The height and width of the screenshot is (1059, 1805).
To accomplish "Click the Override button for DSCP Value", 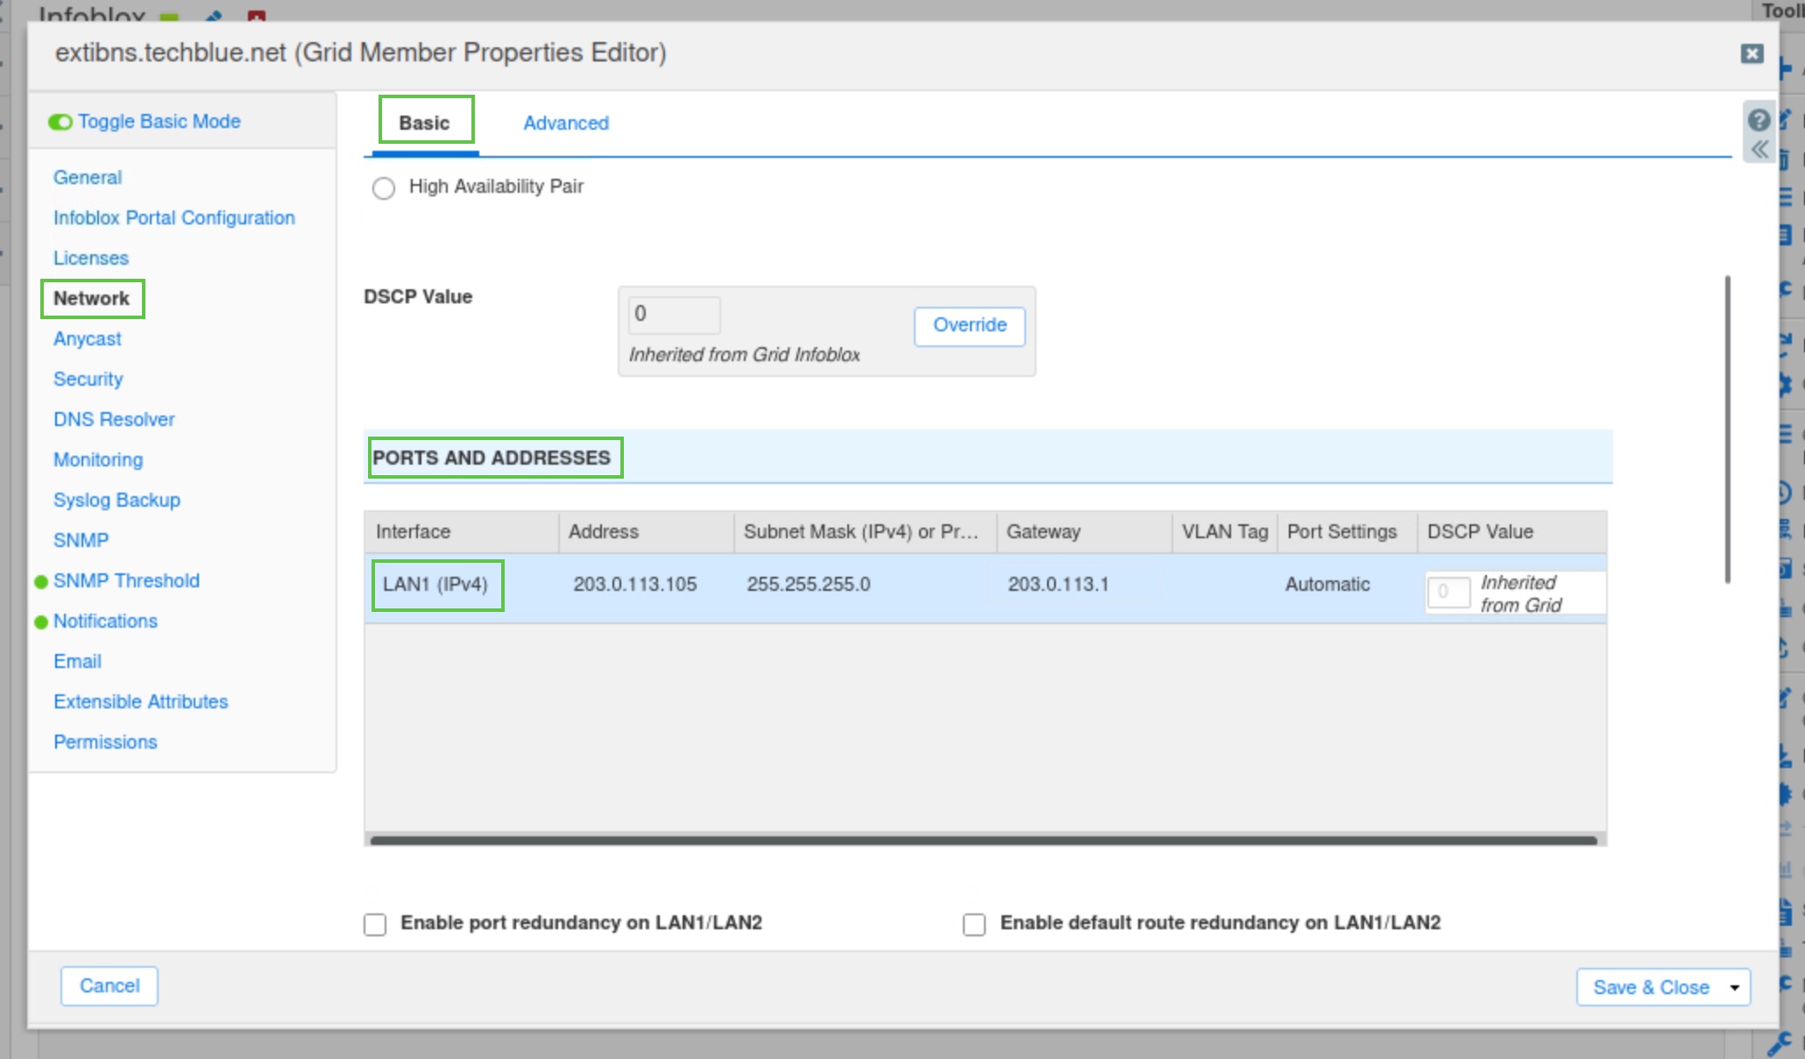I will coord(969,325).
